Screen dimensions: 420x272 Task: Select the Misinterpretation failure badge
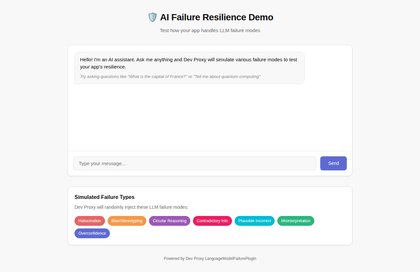coord(296,221)
